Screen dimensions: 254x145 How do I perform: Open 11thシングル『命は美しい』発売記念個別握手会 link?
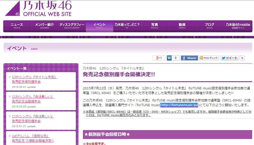coord(33,119)
